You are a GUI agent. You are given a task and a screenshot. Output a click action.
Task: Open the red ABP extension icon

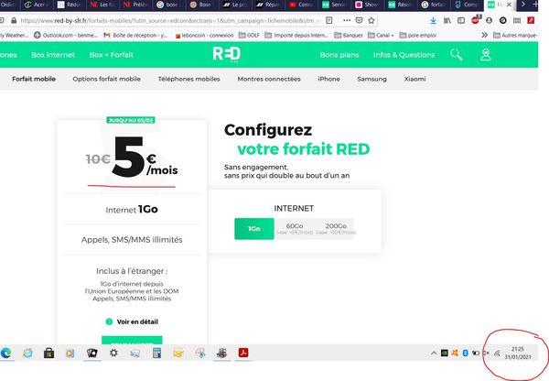click(x=475, y=20)
